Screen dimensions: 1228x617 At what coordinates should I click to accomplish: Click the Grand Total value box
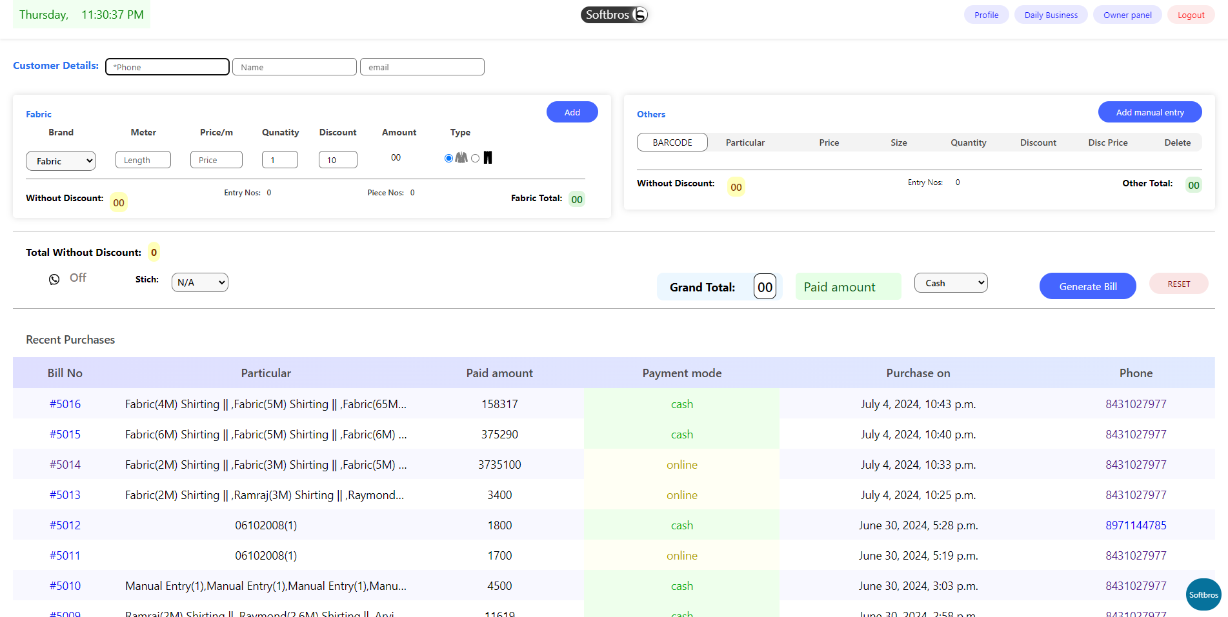pyautogui.click(x=765, y=287)
